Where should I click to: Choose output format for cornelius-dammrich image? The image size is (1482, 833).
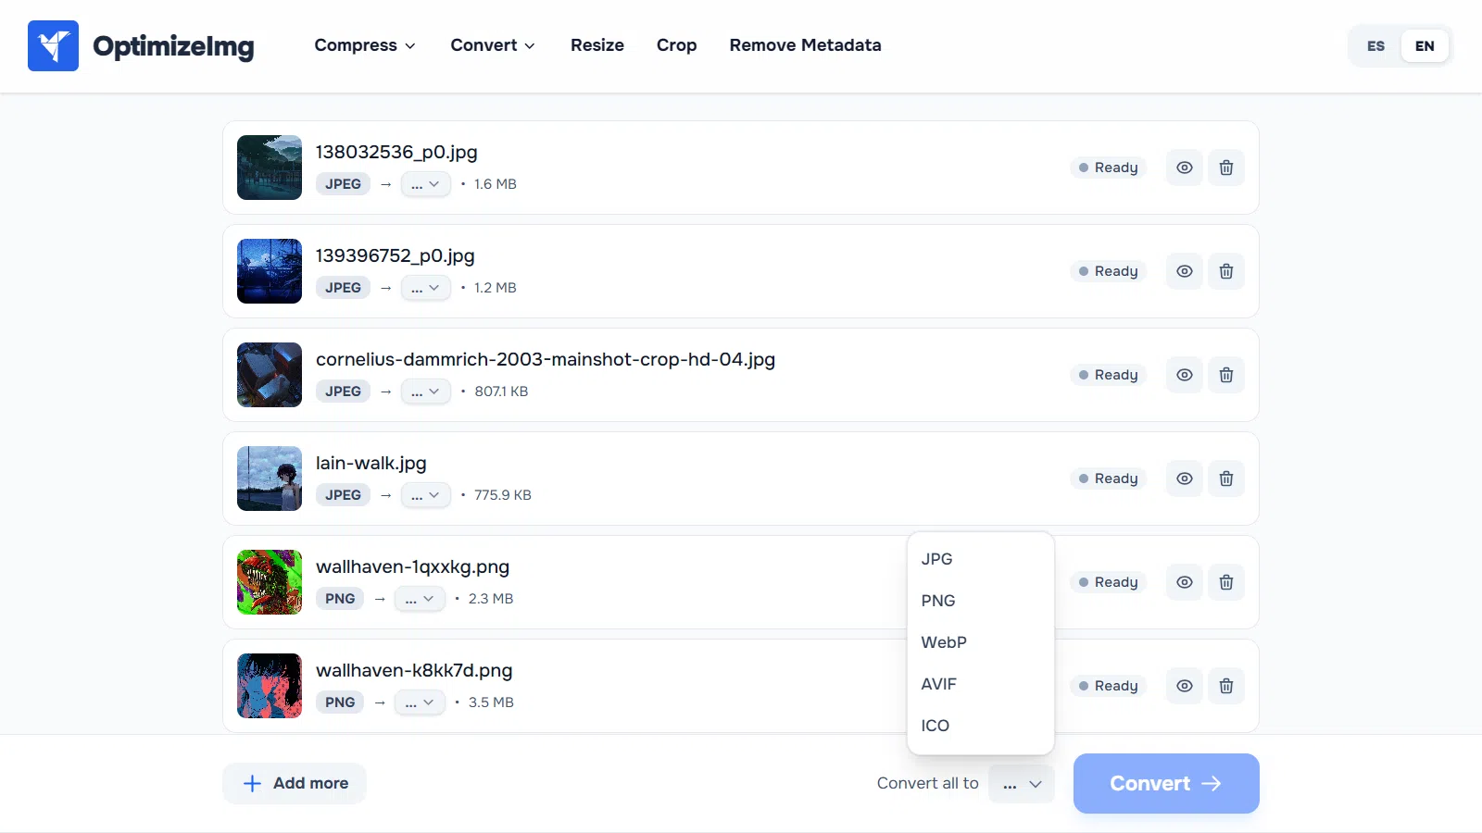point(426,392)
